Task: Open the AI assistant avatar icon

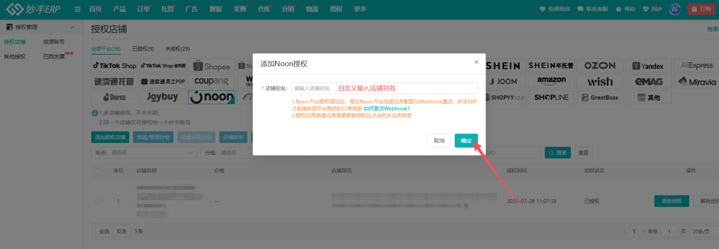Action: coord(675,9)
